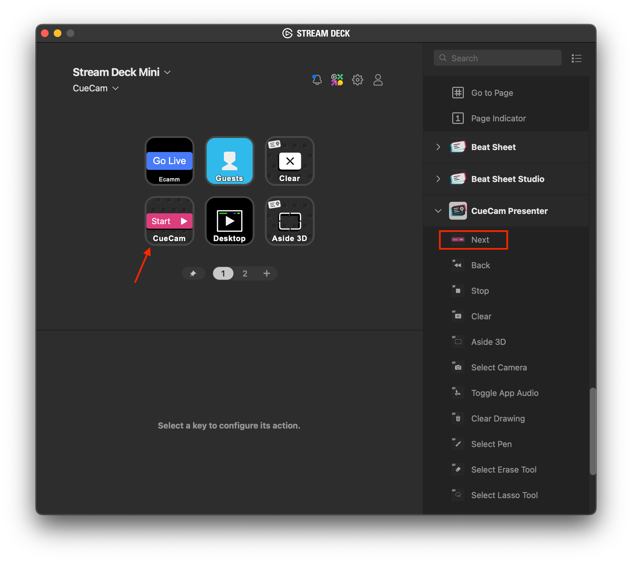Click the Beat Sheet Studio plugin icon
This screenshot has height=562, width=632.
(x=458, y=179)
